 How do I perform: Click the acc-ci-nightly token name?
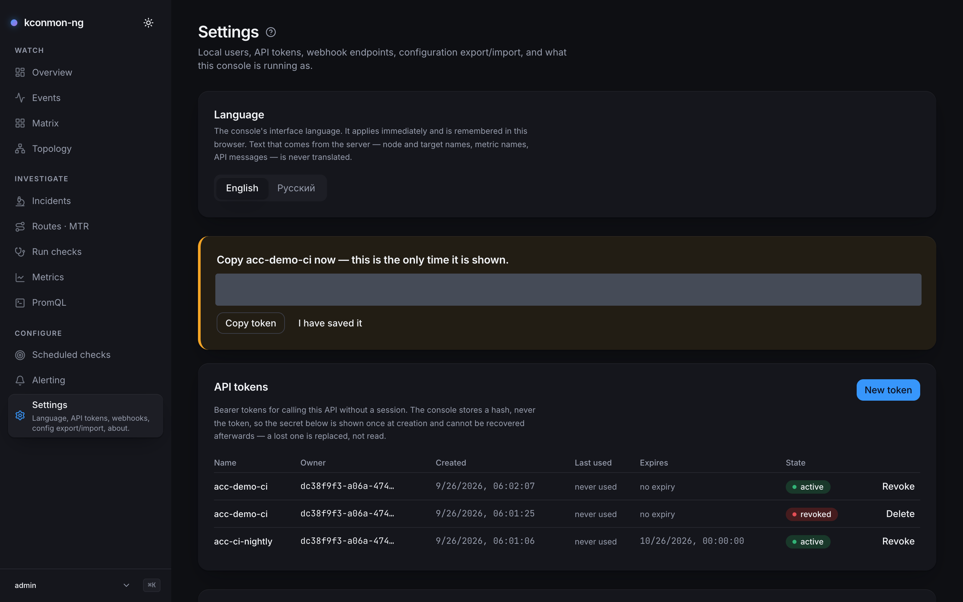click(243, 541)
